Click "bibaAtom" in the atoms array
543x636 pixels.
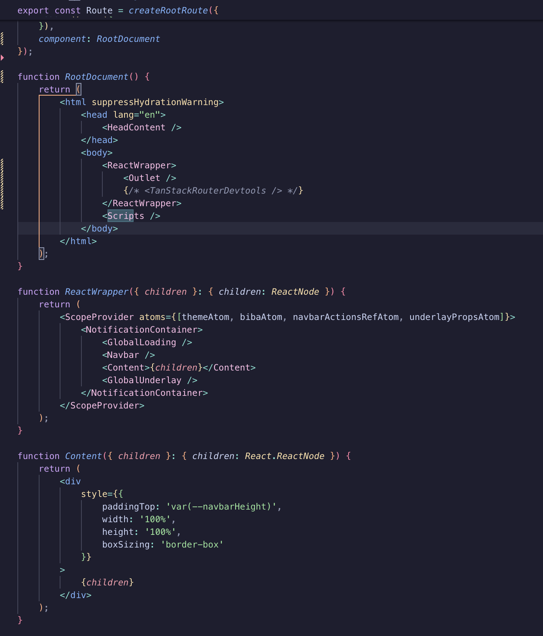click(261, 317)
